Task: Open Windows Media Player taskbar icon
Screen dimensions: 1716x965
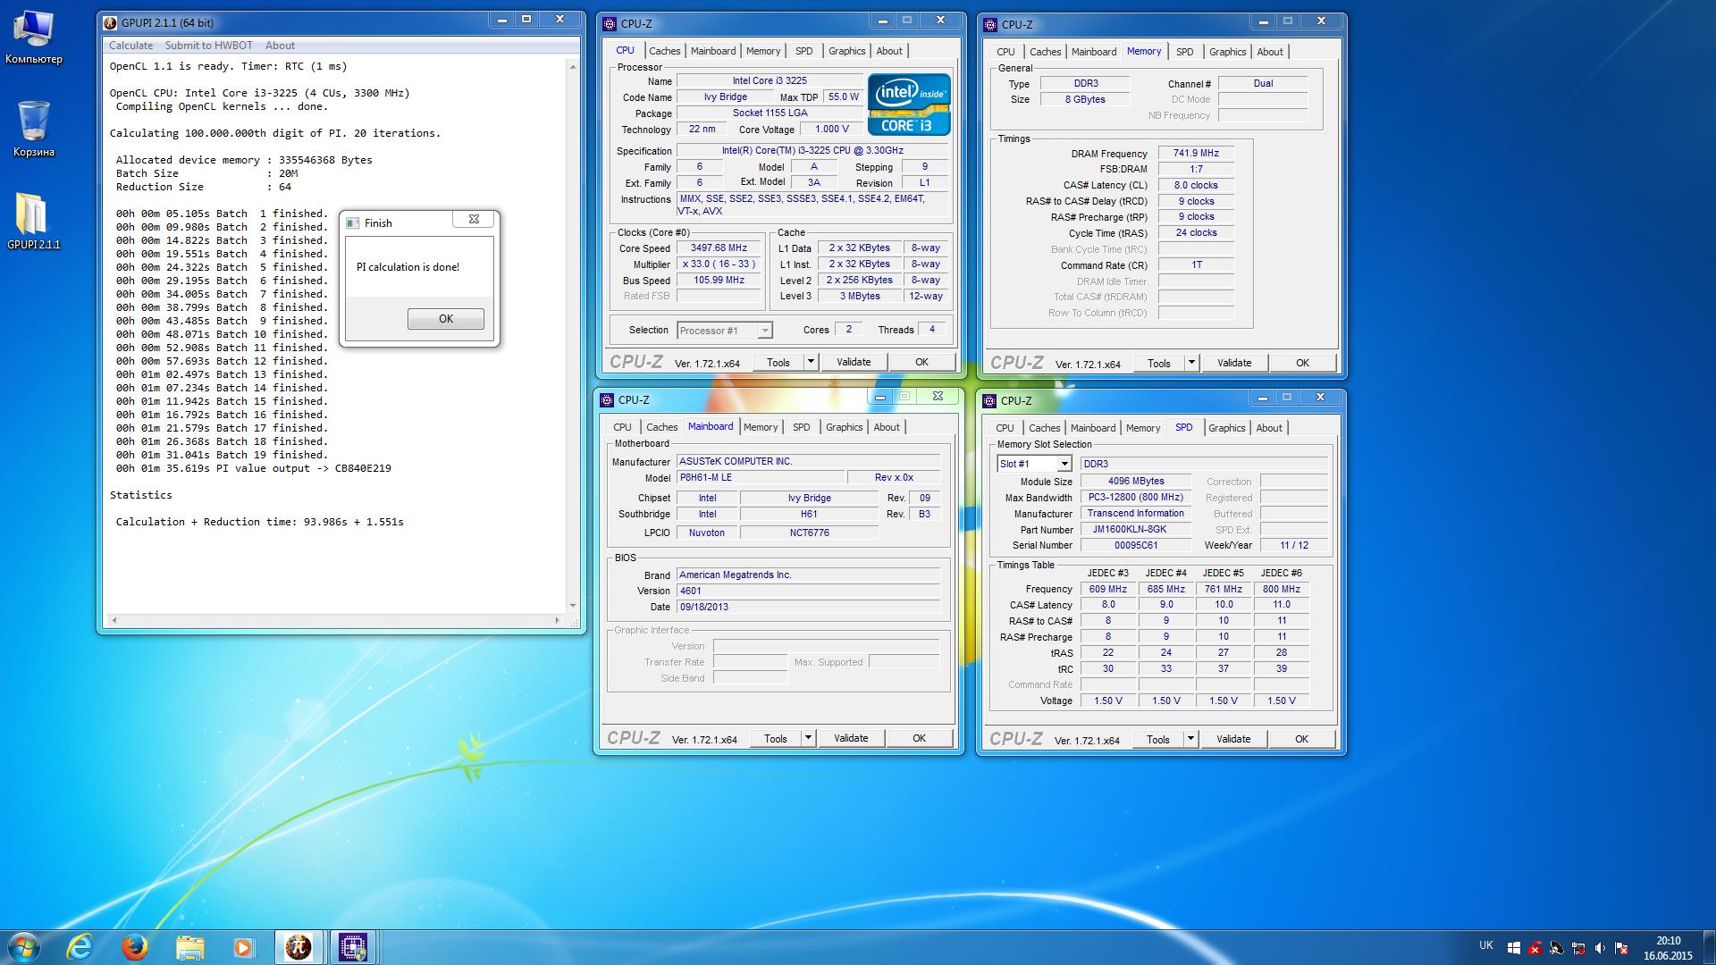Action: click(243, 947)
